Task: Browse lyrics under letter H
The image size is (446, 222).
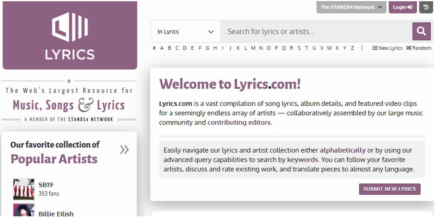Action: point(215,48)
